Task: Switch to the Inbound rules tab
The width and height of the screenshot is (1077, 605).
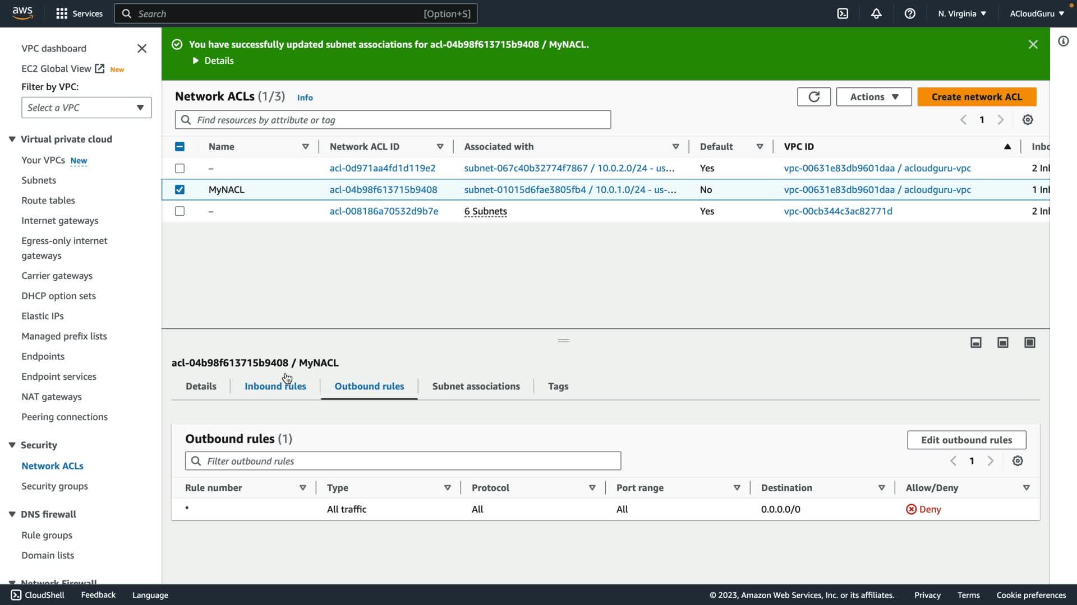Action: [275, 387]
